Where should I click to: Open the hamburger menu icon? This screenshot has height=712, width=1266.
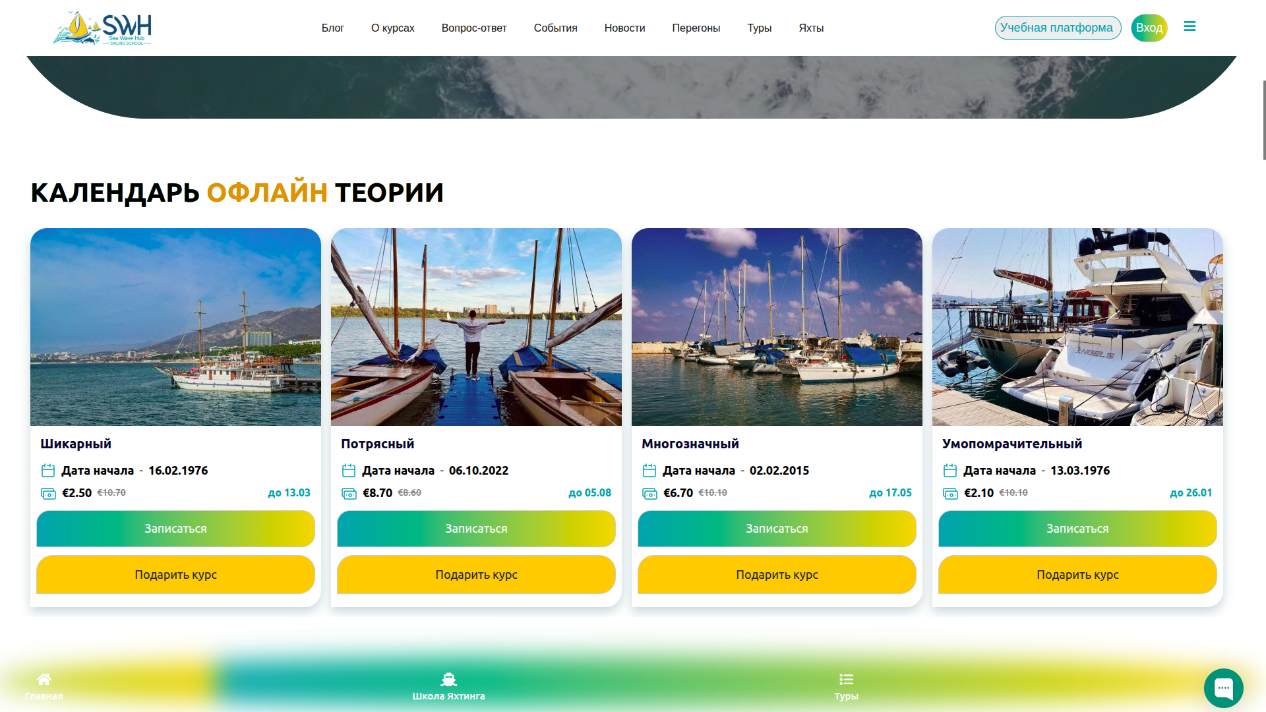[1190, 26]
